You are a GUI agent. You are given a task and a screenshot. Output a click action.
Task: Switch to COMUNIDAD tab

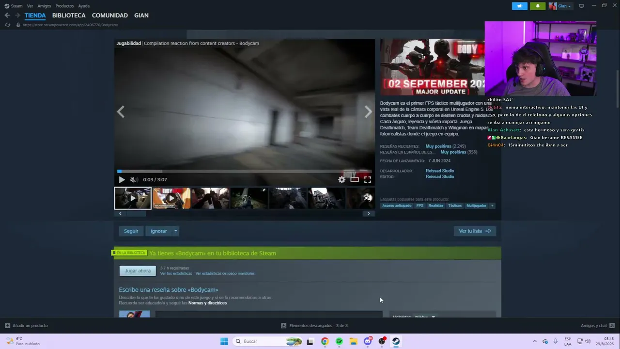(x=110, y=16)
